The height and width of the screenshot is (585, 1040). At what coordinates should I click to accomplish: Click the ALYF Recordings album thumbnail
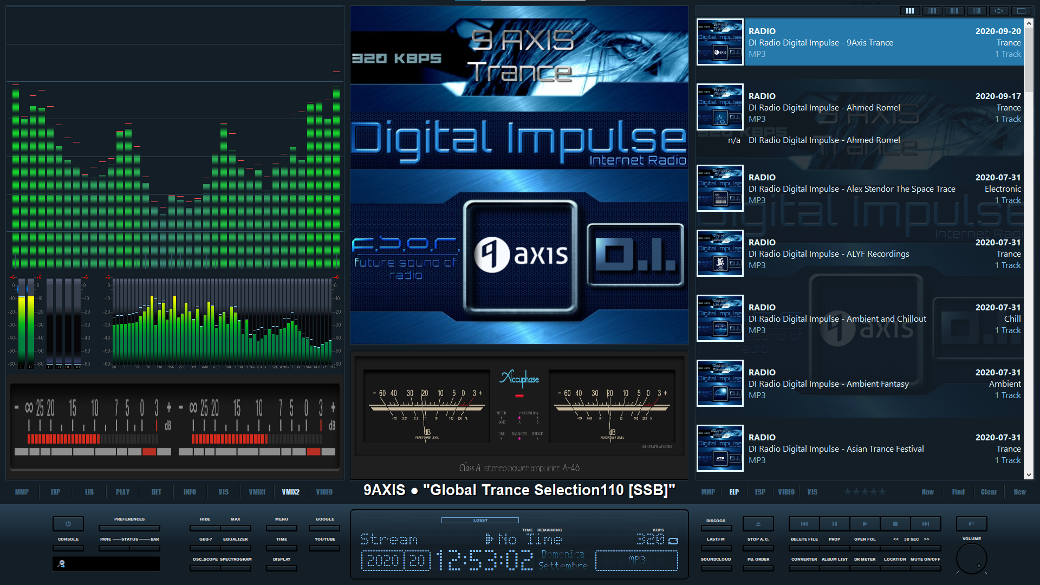[720, 253]
